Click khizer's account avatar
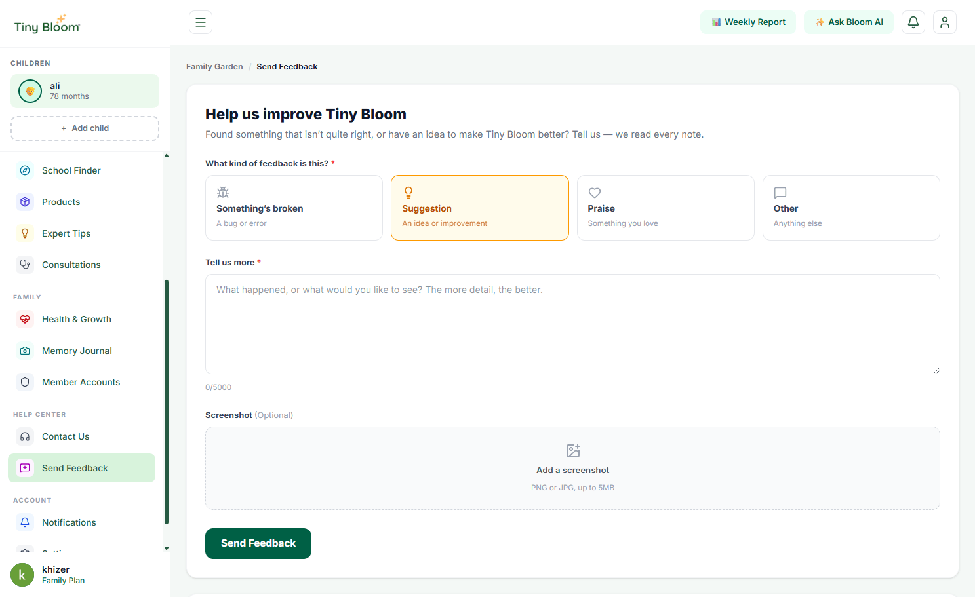The height and width of the screenshot is (597, 975). click(22, 575)
